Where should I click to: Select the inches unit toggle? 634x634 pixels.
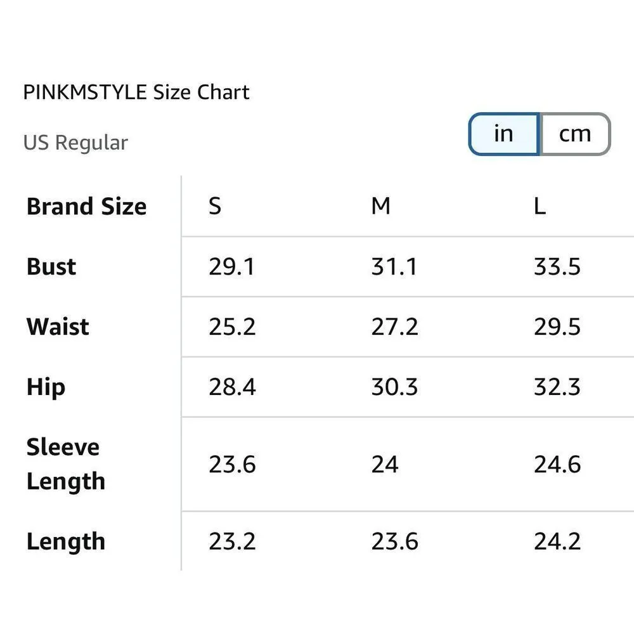[503, 134]
